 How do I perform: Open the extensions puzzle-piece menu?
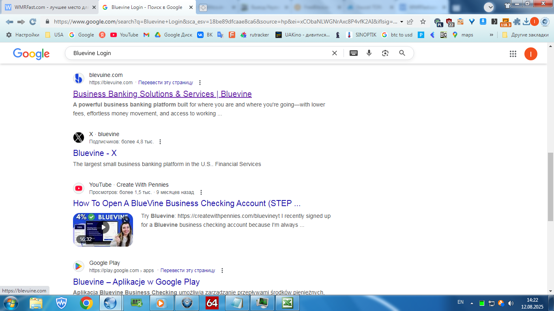coord(517,22)
